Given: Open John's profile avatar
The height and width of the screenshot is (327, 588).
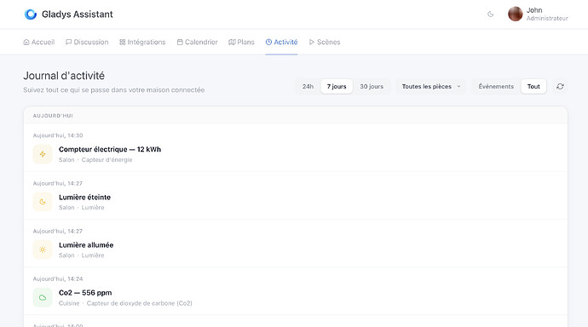Looking at the screenshot, I should click(515, 14).
